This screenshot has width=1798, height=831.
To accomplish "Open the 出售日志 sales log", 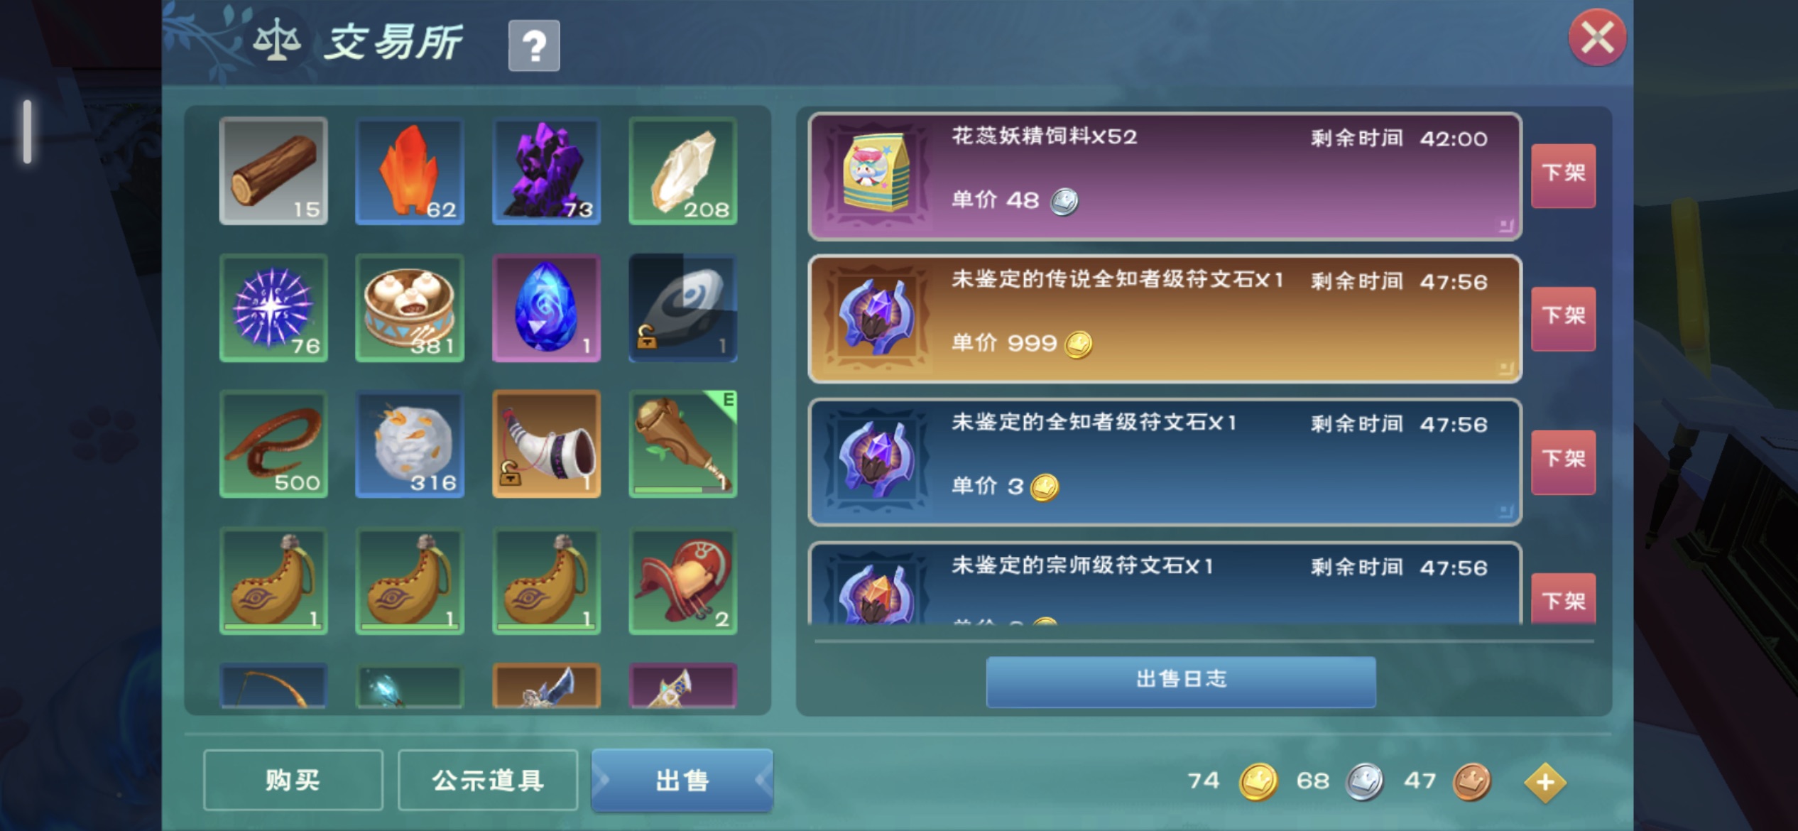I will (1181, 680).
